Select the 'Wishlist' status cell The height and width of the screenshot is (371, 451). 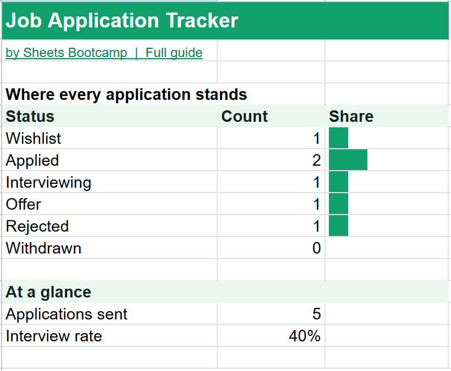(x=109, y=138)
